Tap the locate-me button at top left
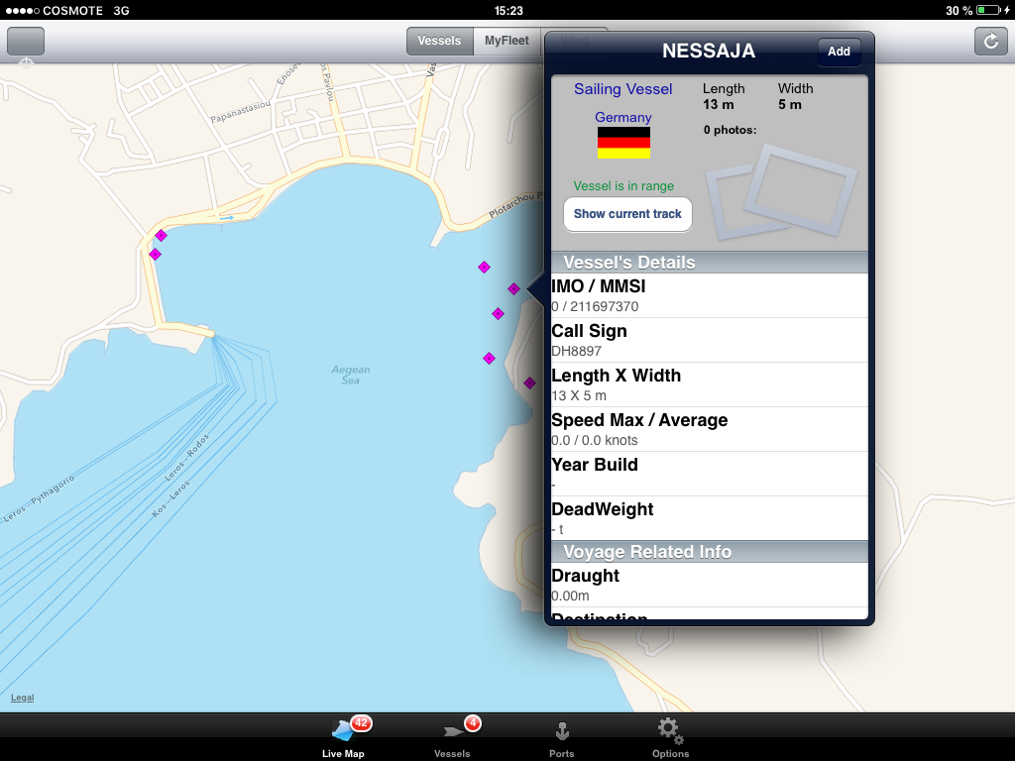The height and width of the screenshot is (761, 1015). pyautogui.click(x=26, y=42)
